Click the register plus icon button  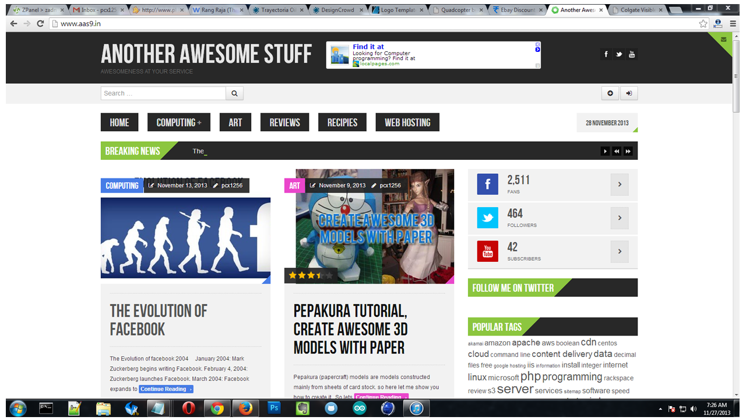[610, 93]
